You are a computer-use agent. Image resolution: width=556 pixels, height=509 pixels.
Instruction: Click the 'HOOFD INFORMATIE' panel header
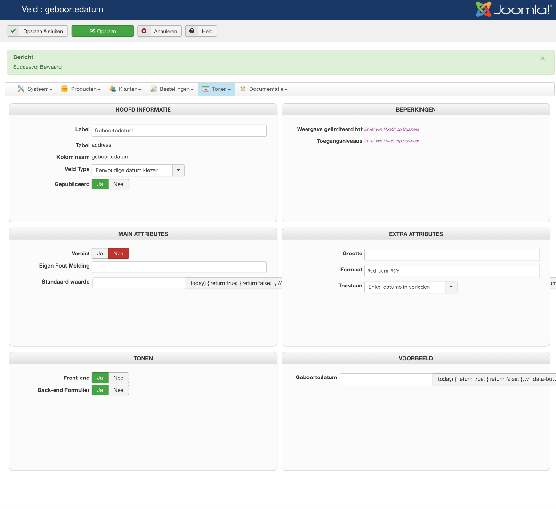point(143,110)
